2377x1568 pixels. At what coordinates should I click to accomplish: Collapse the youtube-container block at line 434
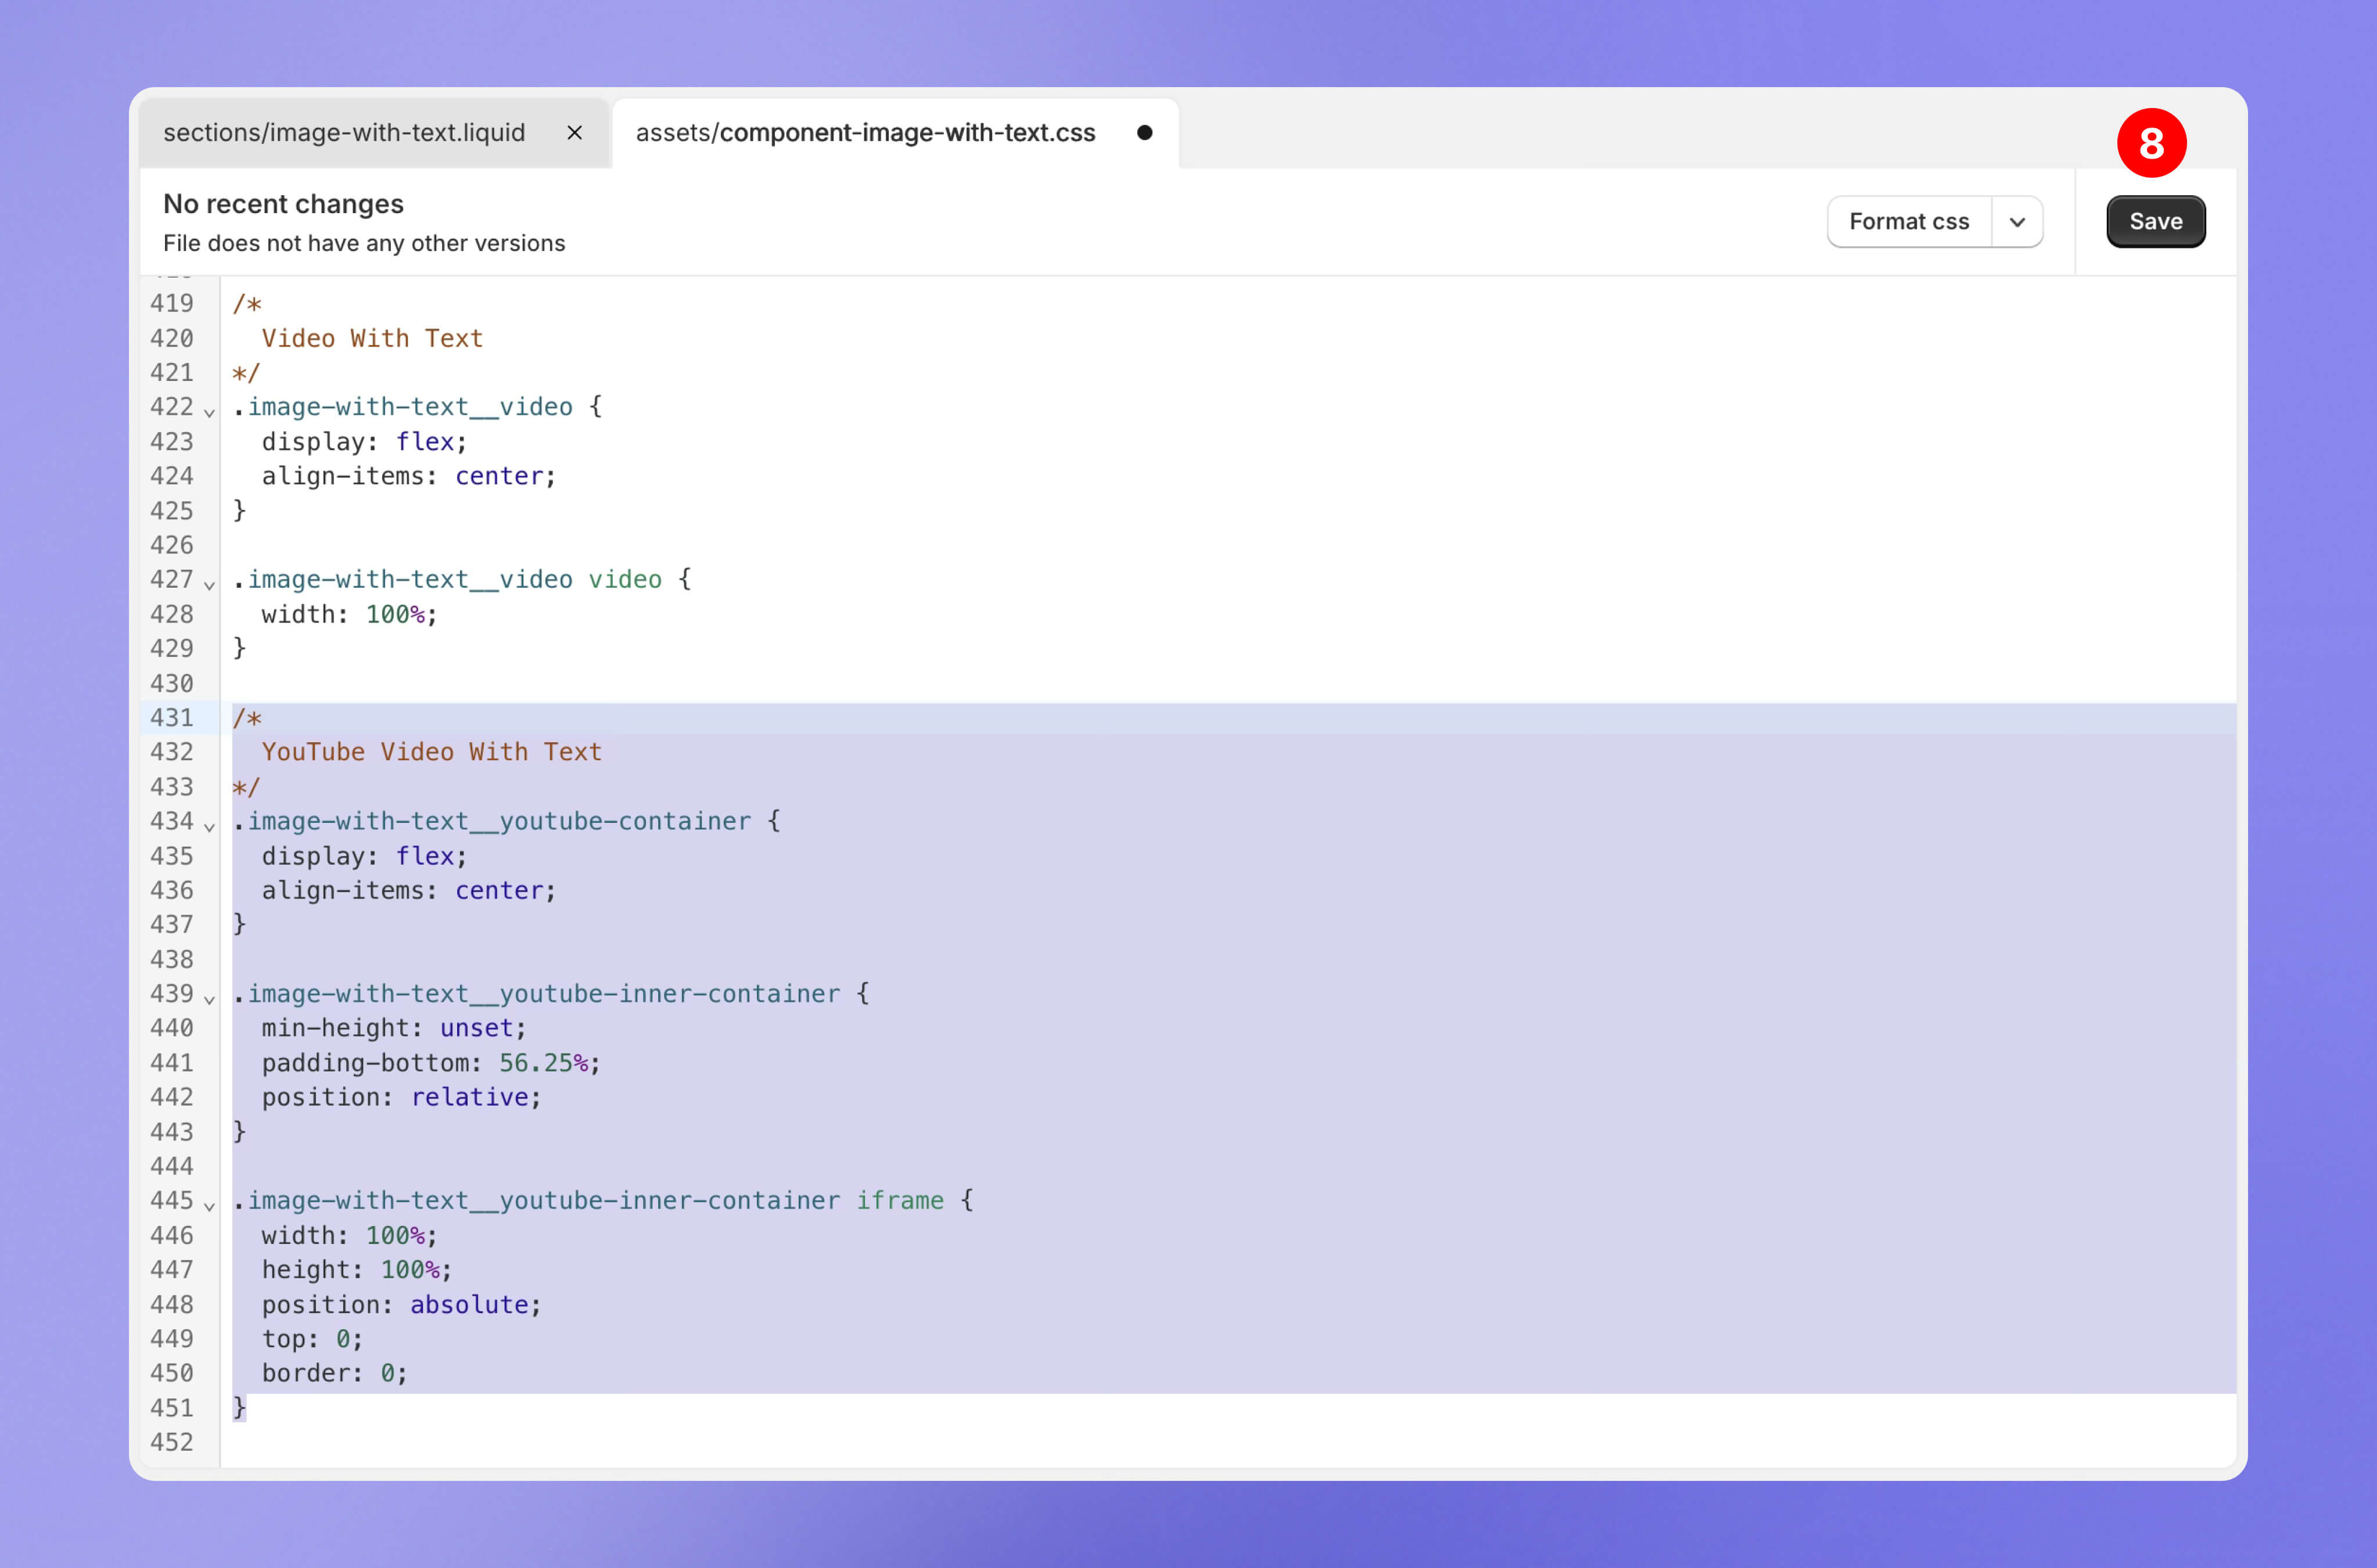coord(209,826)
